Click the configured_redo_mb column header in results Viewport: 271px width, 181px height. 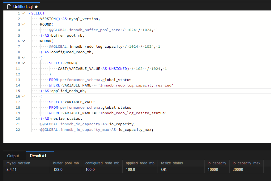102,163
